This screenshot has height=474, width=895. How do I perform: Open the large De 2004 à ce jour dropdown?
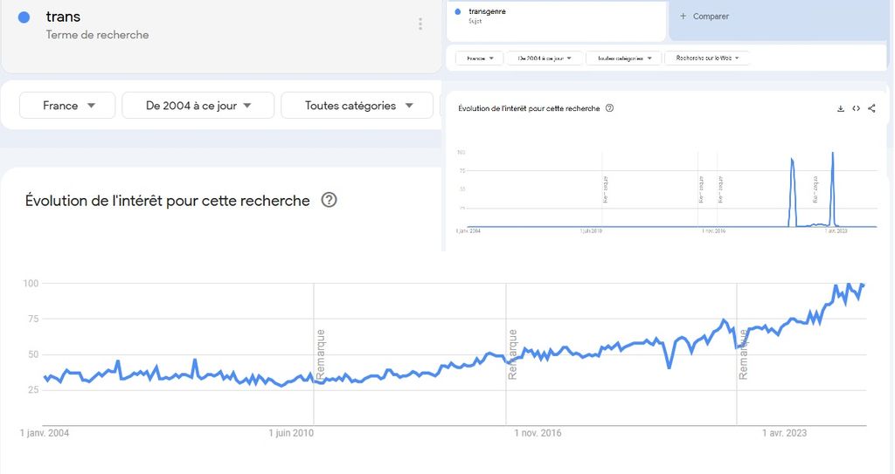point(198,106)
